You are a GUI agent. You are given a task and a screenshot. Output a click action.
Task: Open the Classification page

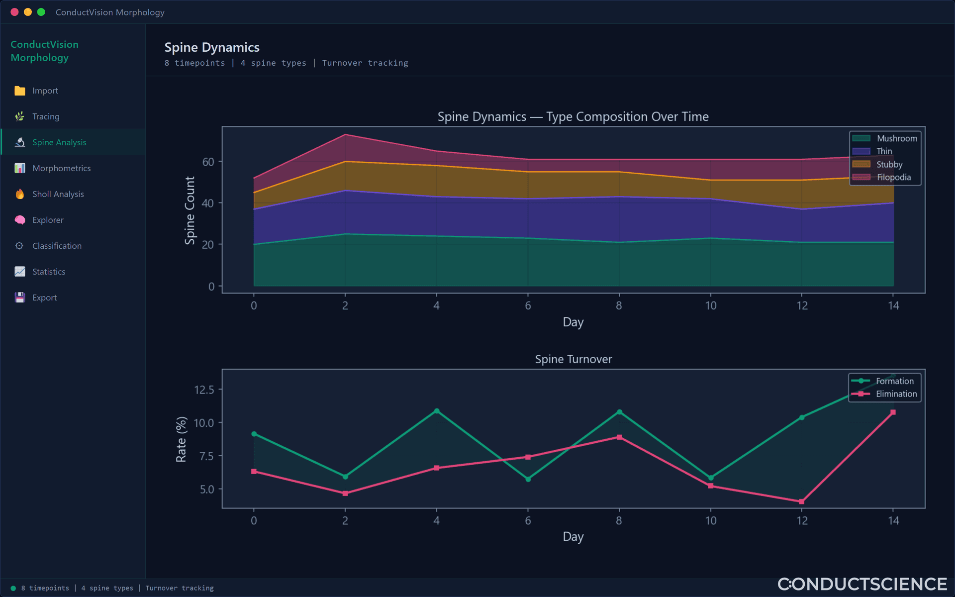click(x=73, y=246)
